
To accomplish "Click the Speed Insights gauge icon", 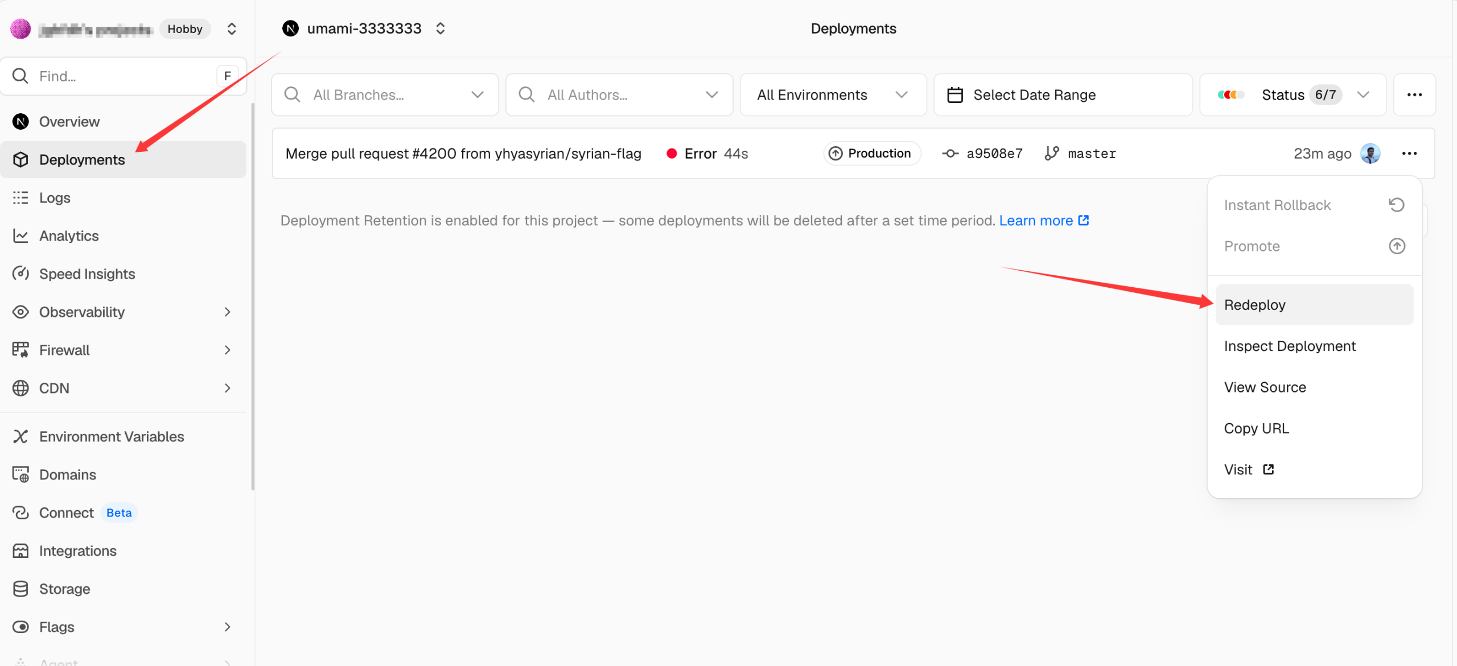I will [20, 274].
